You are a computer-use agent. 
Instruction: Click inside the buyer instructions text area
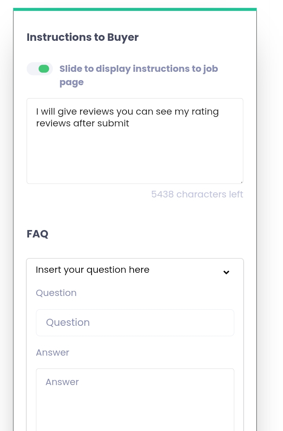click(x=135, y=153)
